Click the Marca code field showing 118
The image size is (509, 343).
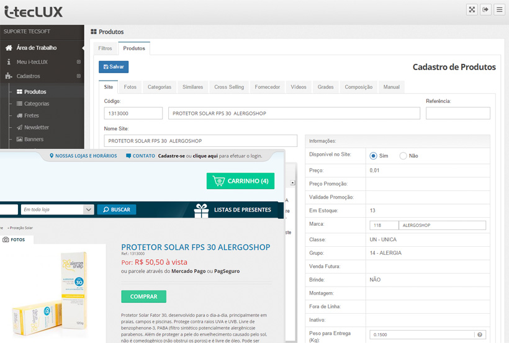pyautogui.click(x=384, y=225)
